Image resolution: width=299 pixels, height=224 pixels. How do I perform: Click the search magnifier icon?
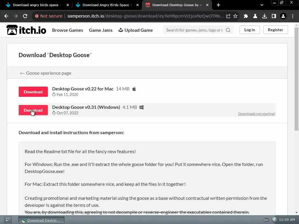point(228,30)
